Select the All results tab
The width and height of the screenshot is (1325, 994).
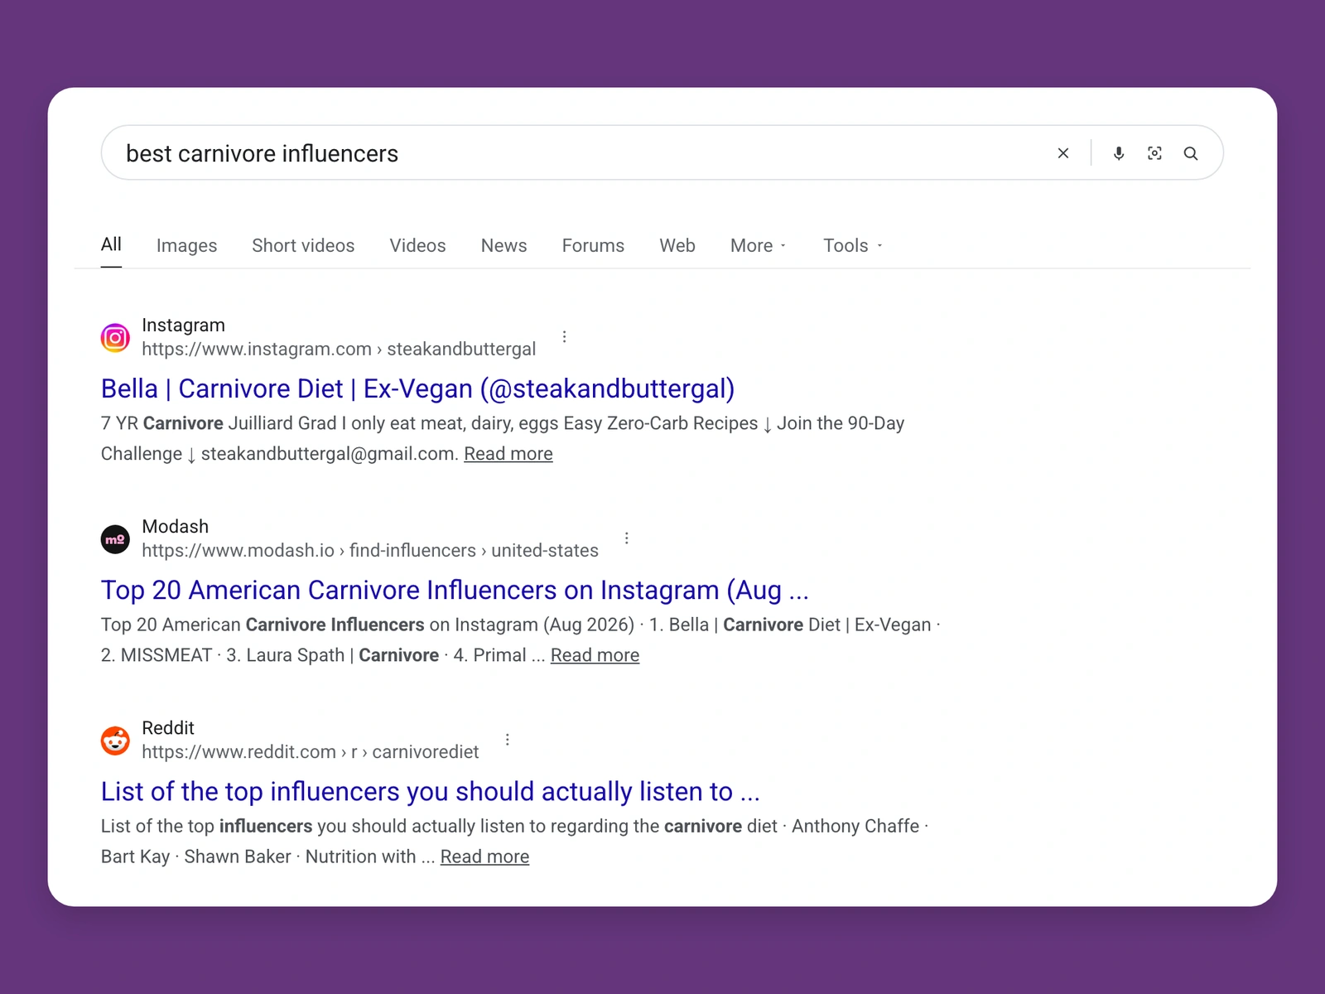tap(111, 244)
